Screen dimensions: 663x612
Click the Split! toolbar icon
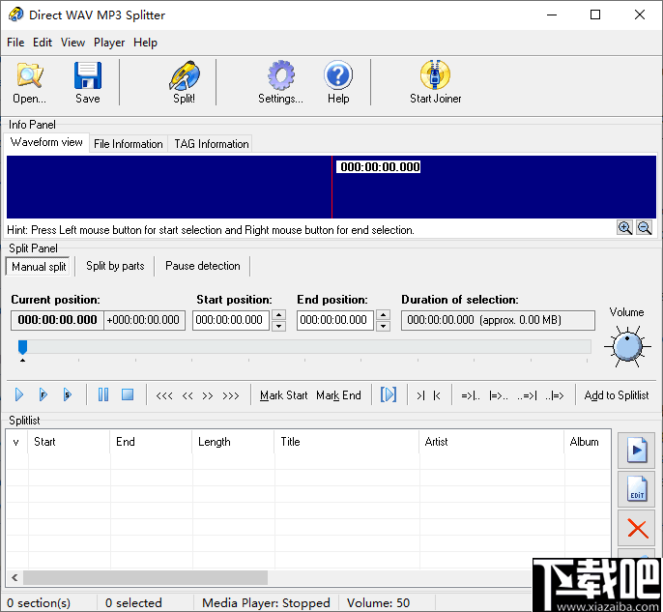click(x=184, y=83)
